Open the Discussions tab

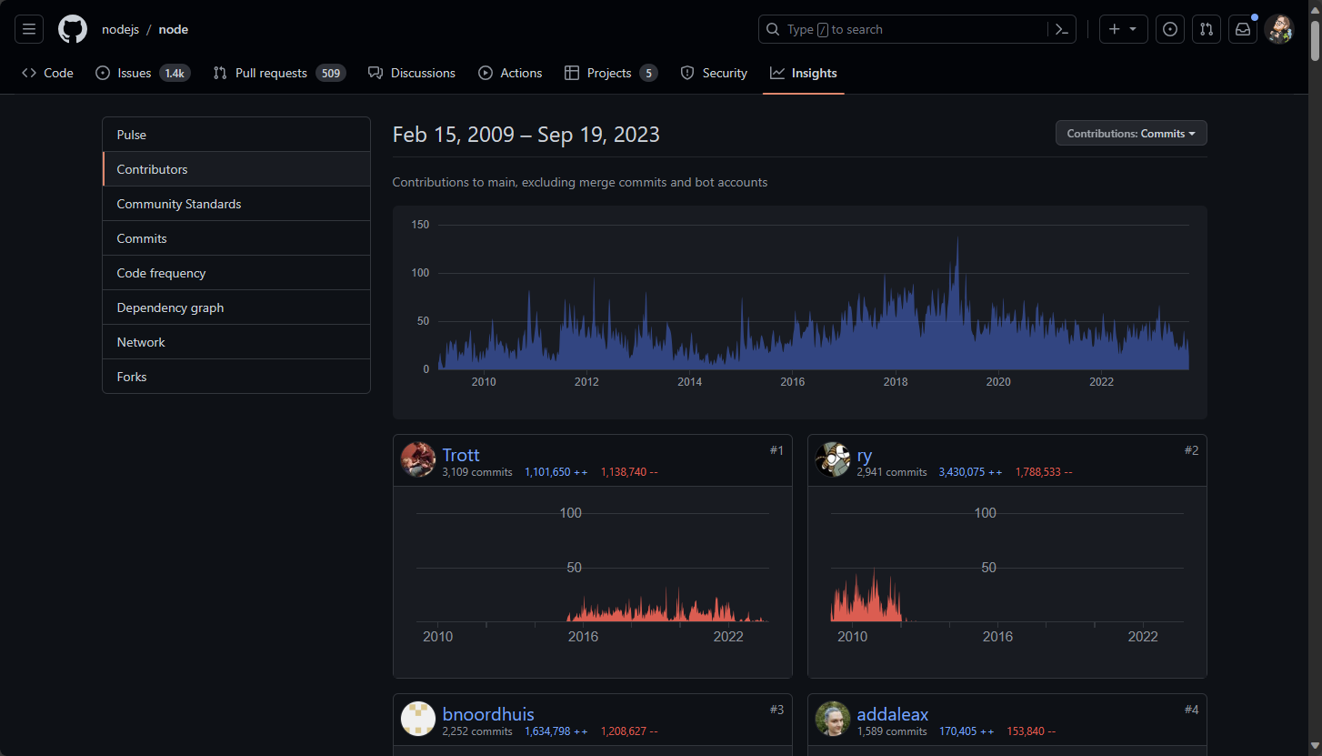(x=412, y=73)
